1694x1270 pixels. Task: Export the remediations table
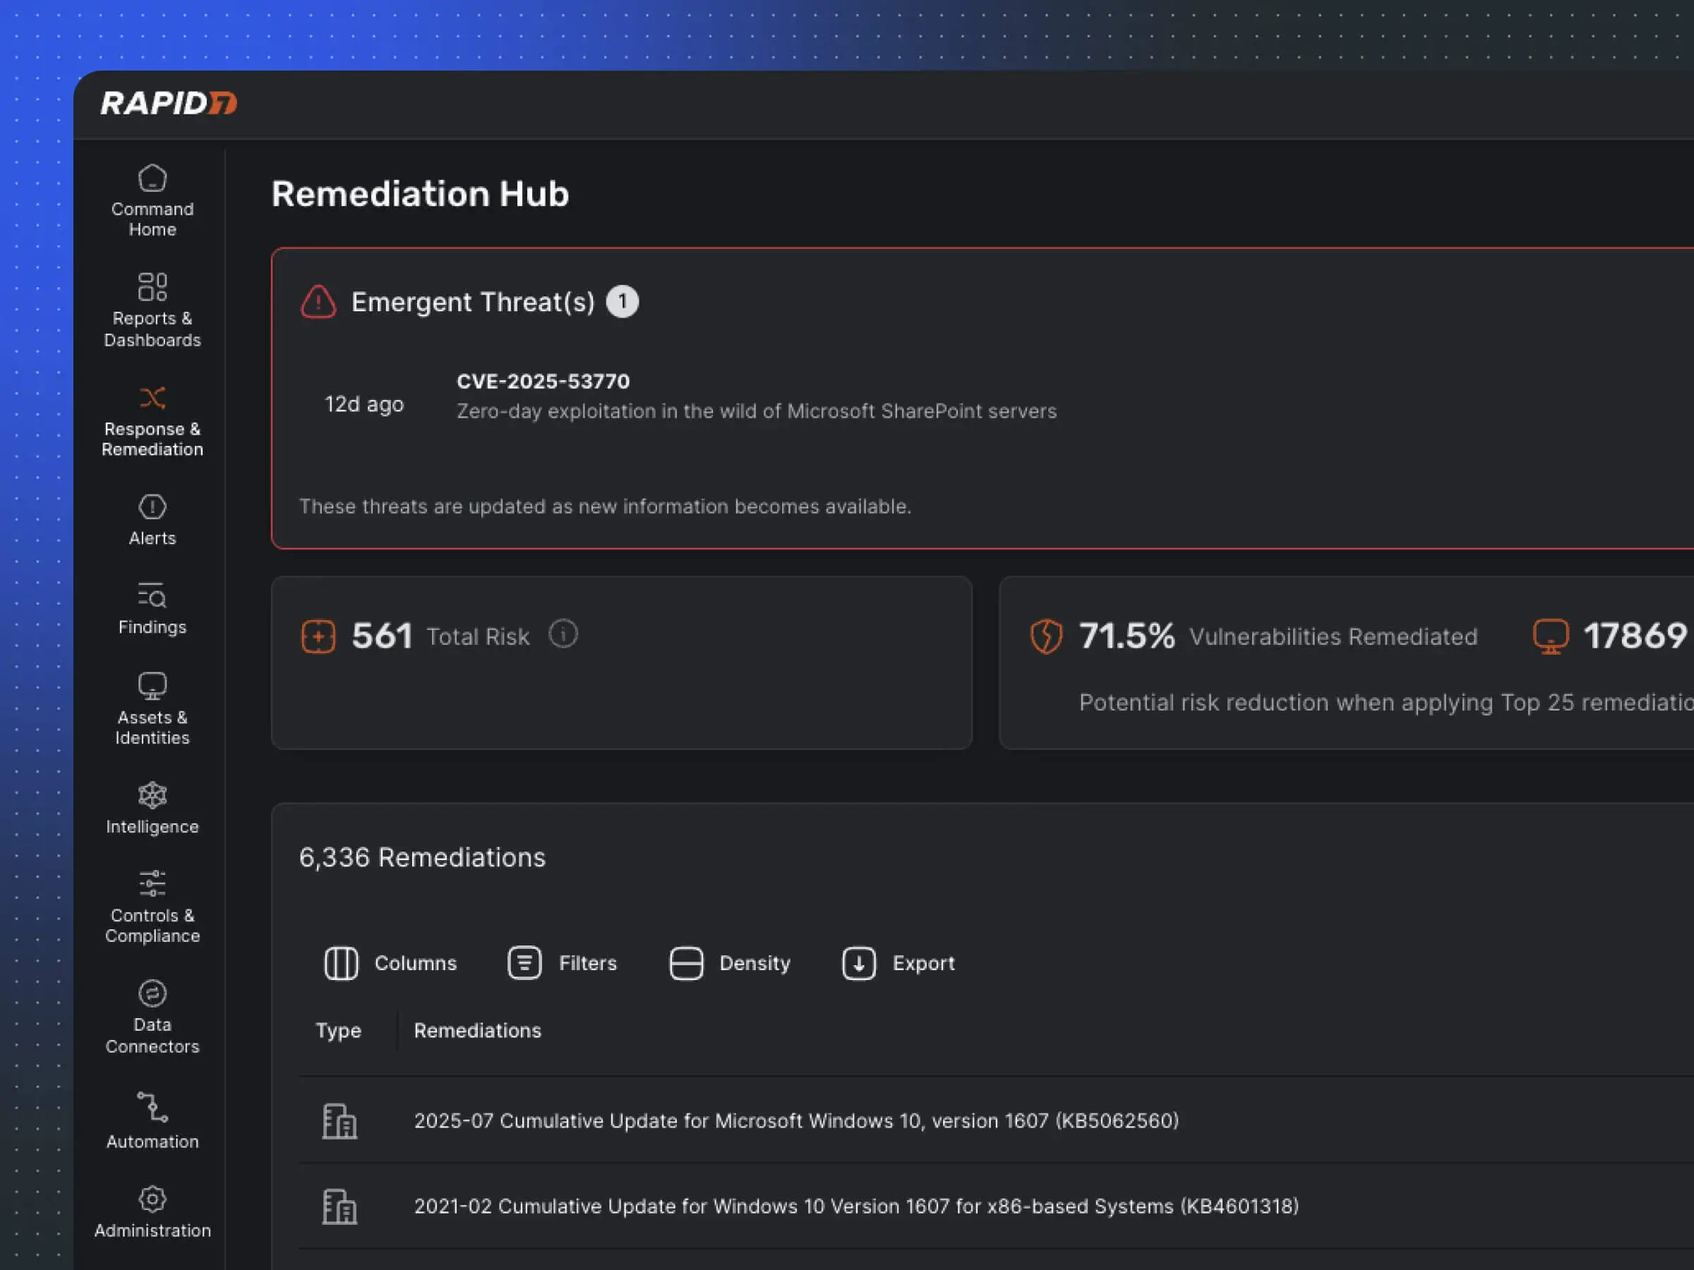point(899,963)
